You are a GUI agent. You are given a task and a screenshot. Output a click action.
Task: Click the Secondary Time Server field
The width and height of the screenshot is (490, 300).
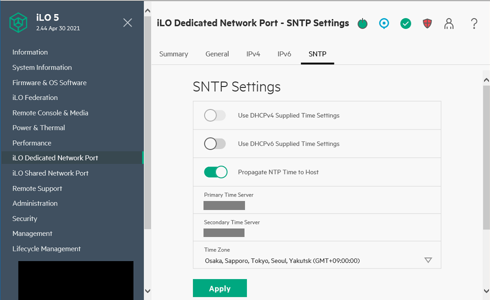[x=224, y=233]
